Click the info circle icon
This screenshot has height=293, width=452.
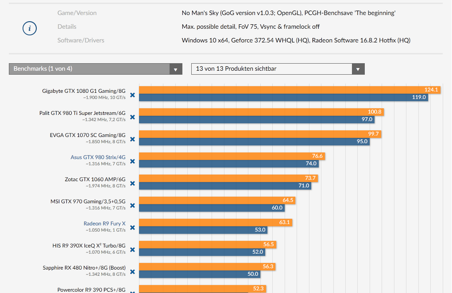[30, 29]
